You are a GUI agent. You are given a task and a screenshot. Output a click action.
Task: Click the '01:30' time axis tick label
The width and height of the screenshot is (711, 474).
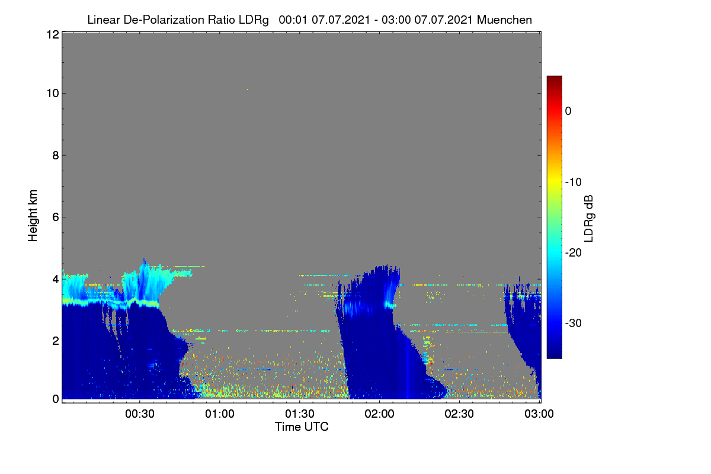[x=300, y=414]
